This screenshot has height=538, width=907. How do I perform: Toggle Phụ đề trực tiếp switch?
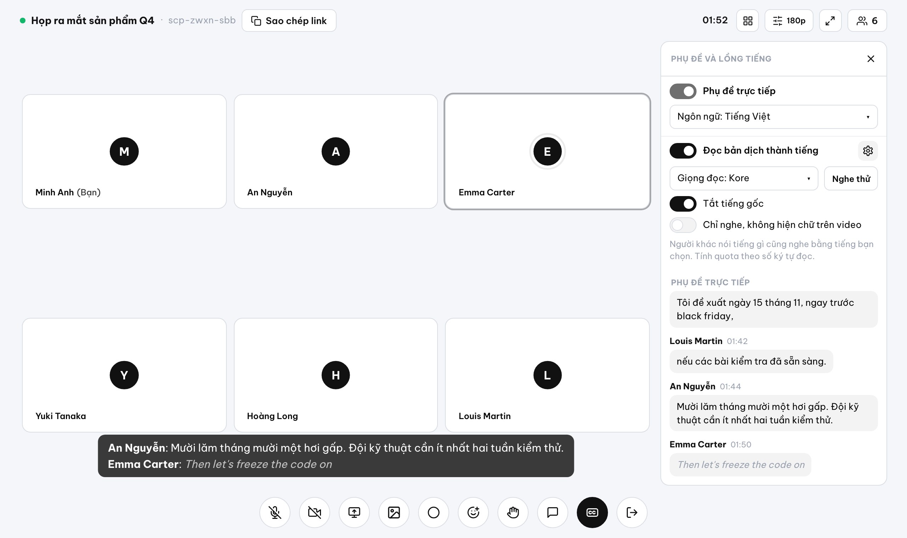(x=683, y=91)
